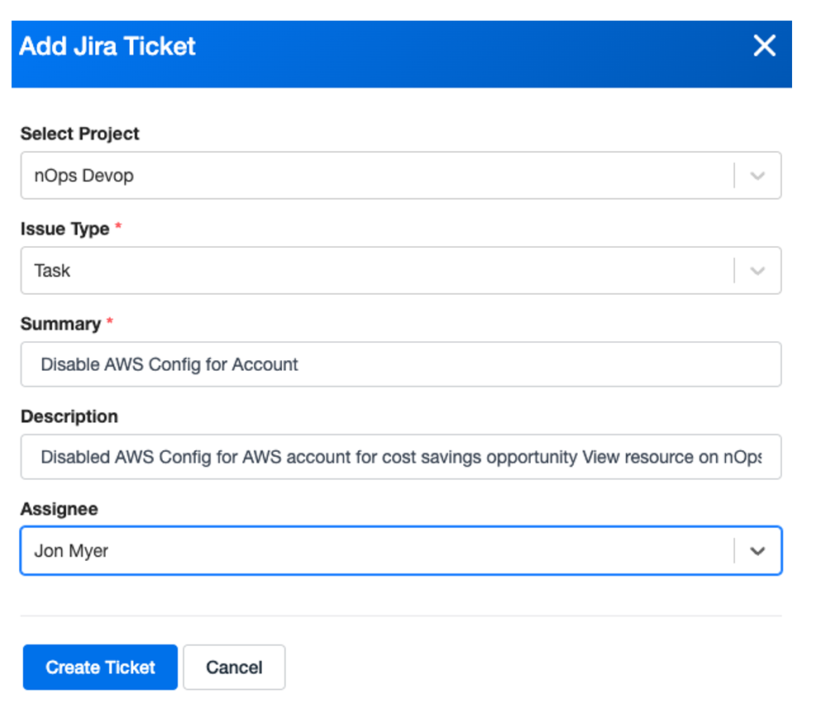This screenshot has width=840, height=703.
Task: Click the Select Project label
Action: click(80, 133)
